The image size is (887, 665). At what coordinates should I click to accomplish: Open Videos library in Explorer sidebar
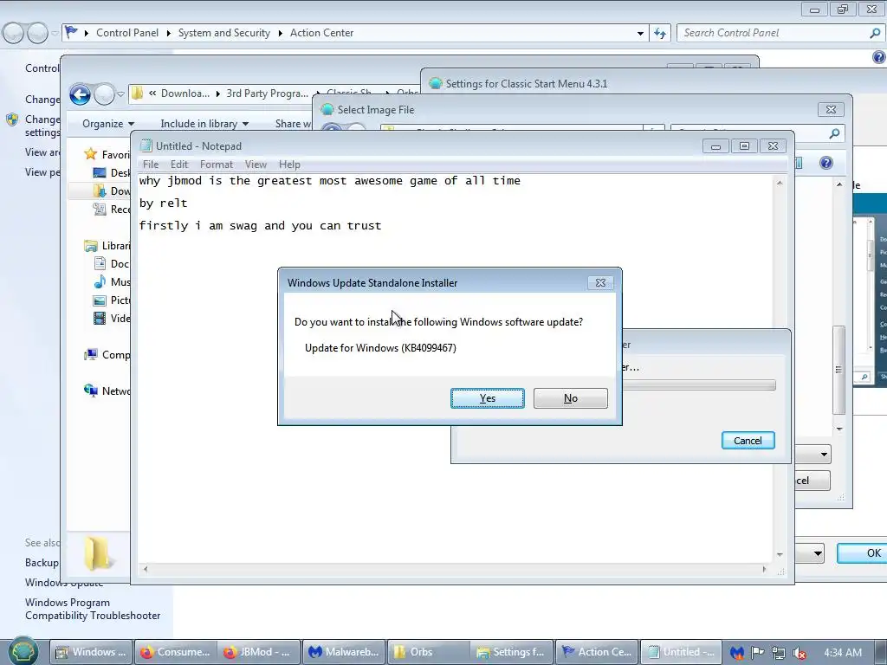(113, 319)
